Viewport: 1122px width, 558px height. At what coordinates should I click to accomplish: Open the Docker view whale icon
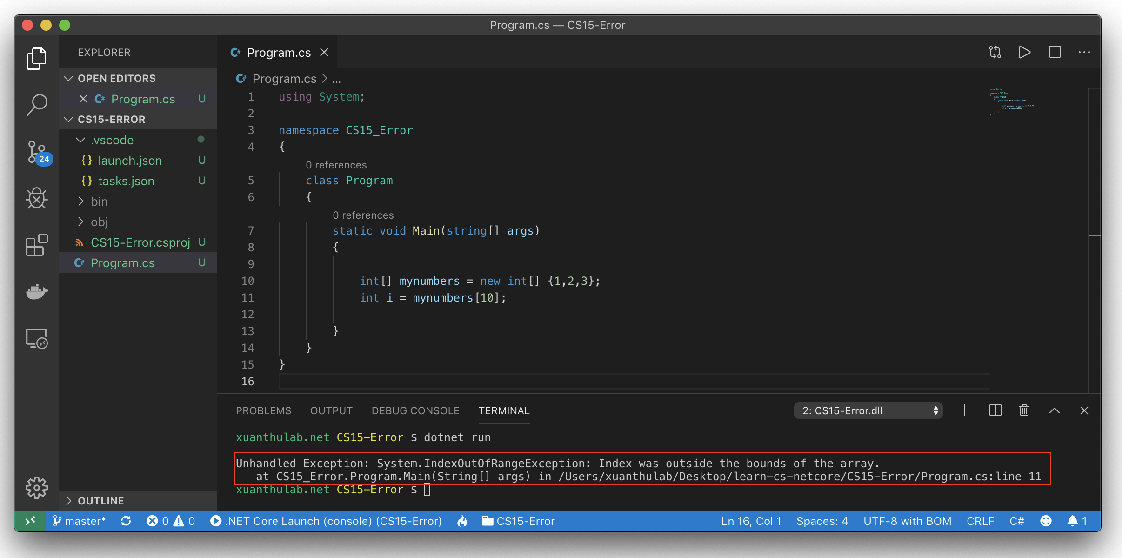pos(37,292)
